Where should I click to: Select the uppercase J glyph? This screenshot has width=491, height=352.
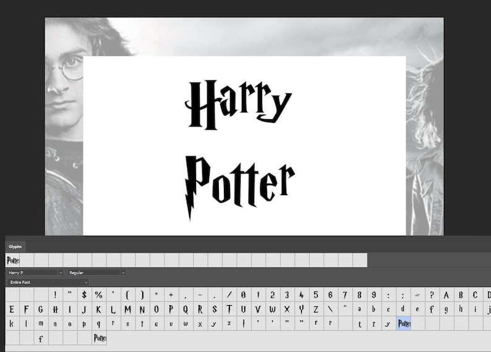click(84, 309)
